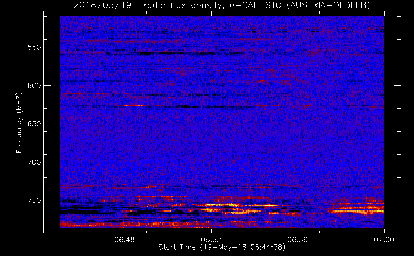Click the 'Start Time (19-May-18 06:44:38)' axis title
This screenshot has width=414, height=256.
pyautogui.click(x=222, y=247)
